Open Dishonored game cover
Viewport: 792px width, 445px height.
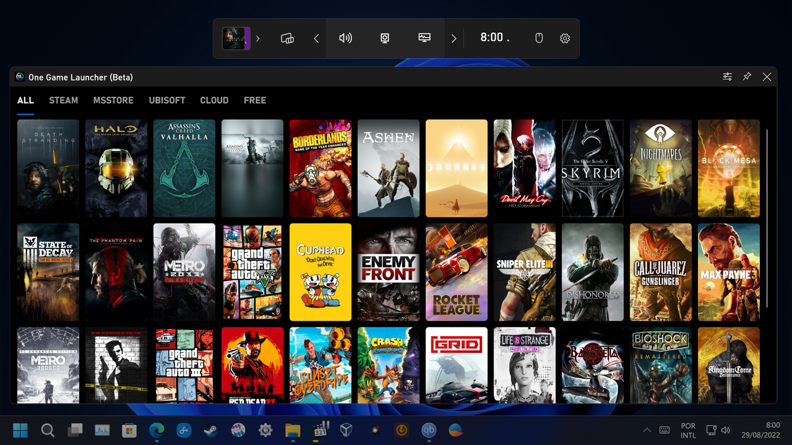[x=593, y=272]
